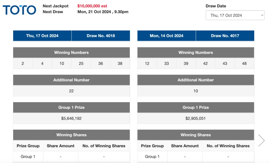Viewport: 270px width, 163px height.
Task: Select winning number 48 in draw 4017
Action: [x=244, y=64]
